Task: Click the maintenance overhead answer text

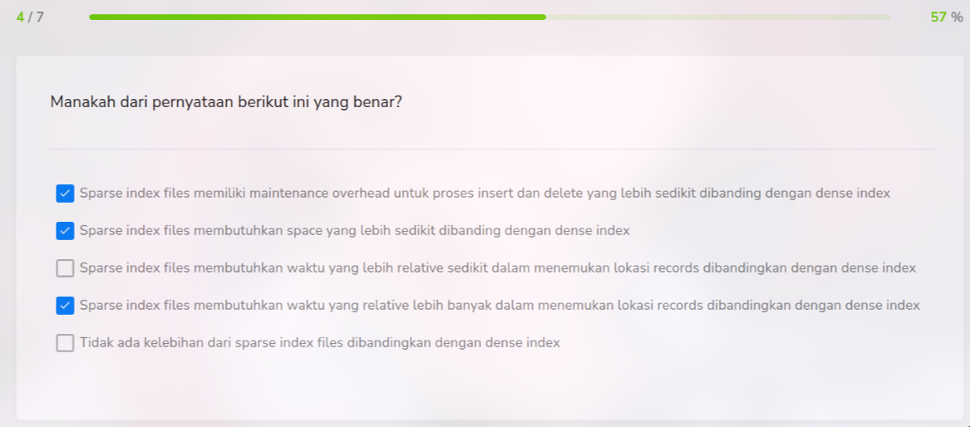Action: (x=485, y=194)
